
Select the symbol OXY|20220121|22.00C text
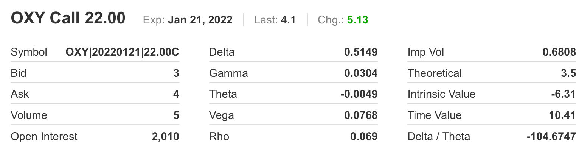coord(122,52)
